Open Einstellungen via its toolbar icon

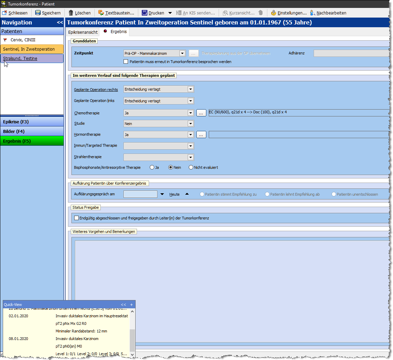tap(274, 13)
